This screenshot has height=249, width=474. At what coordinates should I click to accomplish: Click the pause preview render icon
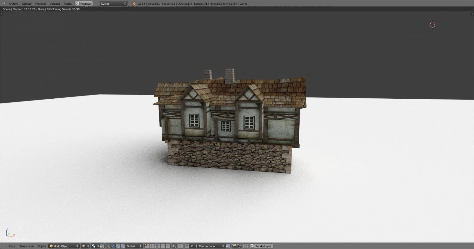246,246
